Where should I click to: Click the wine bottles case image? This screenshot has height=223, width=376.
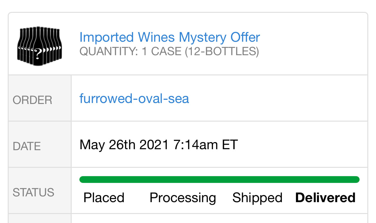[x=40, y=46]
